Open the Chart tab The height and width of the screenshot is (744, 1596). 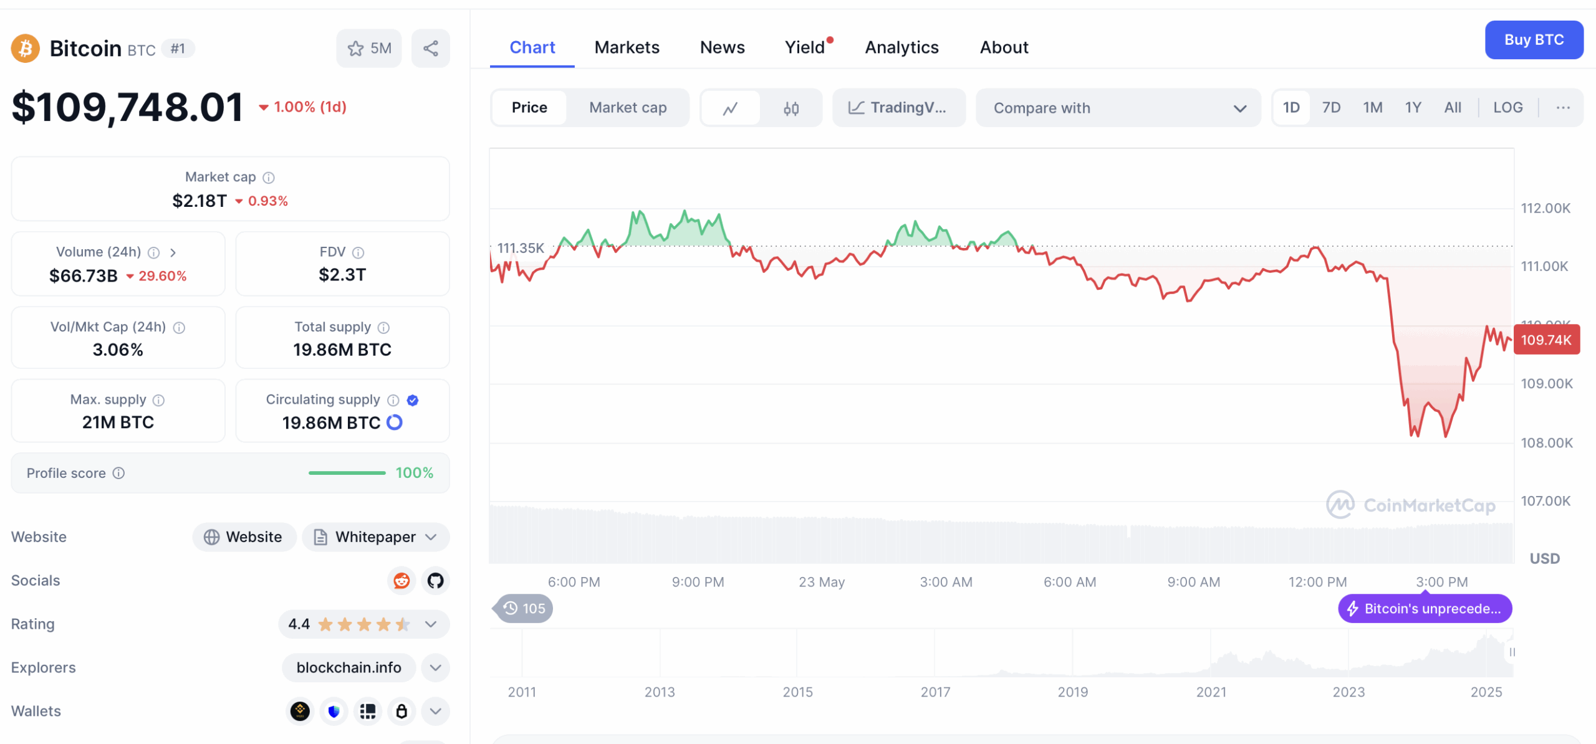[x=532, y=47]
